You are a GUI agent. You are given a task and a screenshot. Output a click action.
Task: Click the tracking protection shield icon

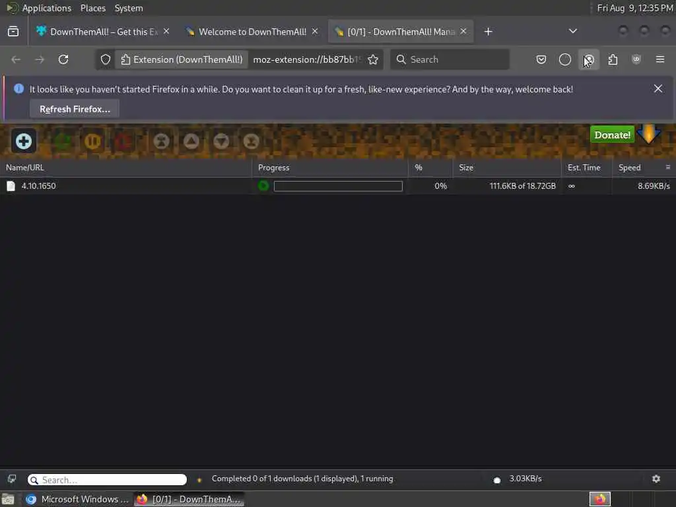pos(106,59)
